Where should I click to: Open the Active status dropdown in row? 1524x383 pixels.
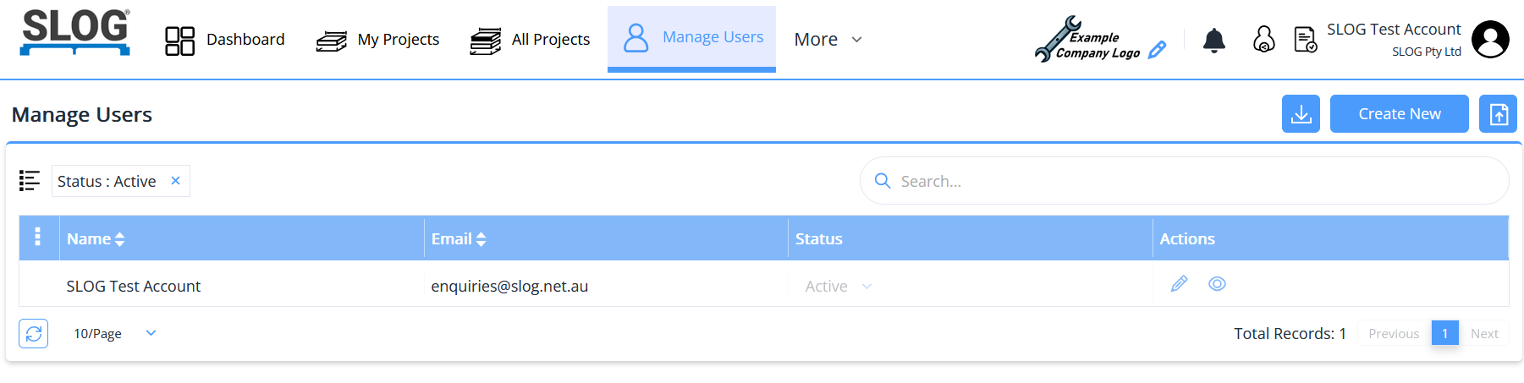tap(838, 287)
